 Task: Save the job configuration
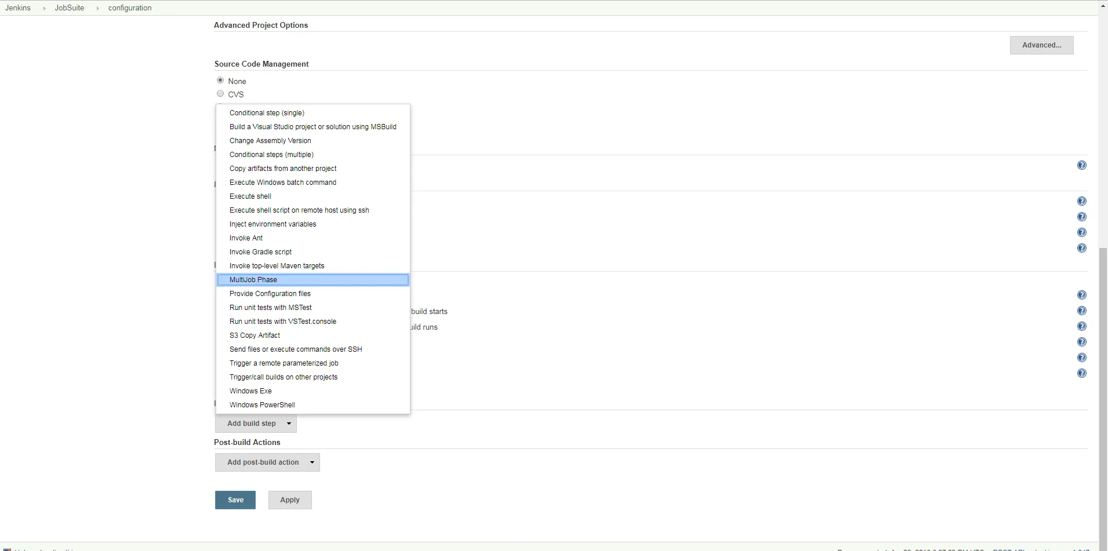pos(235,500)
